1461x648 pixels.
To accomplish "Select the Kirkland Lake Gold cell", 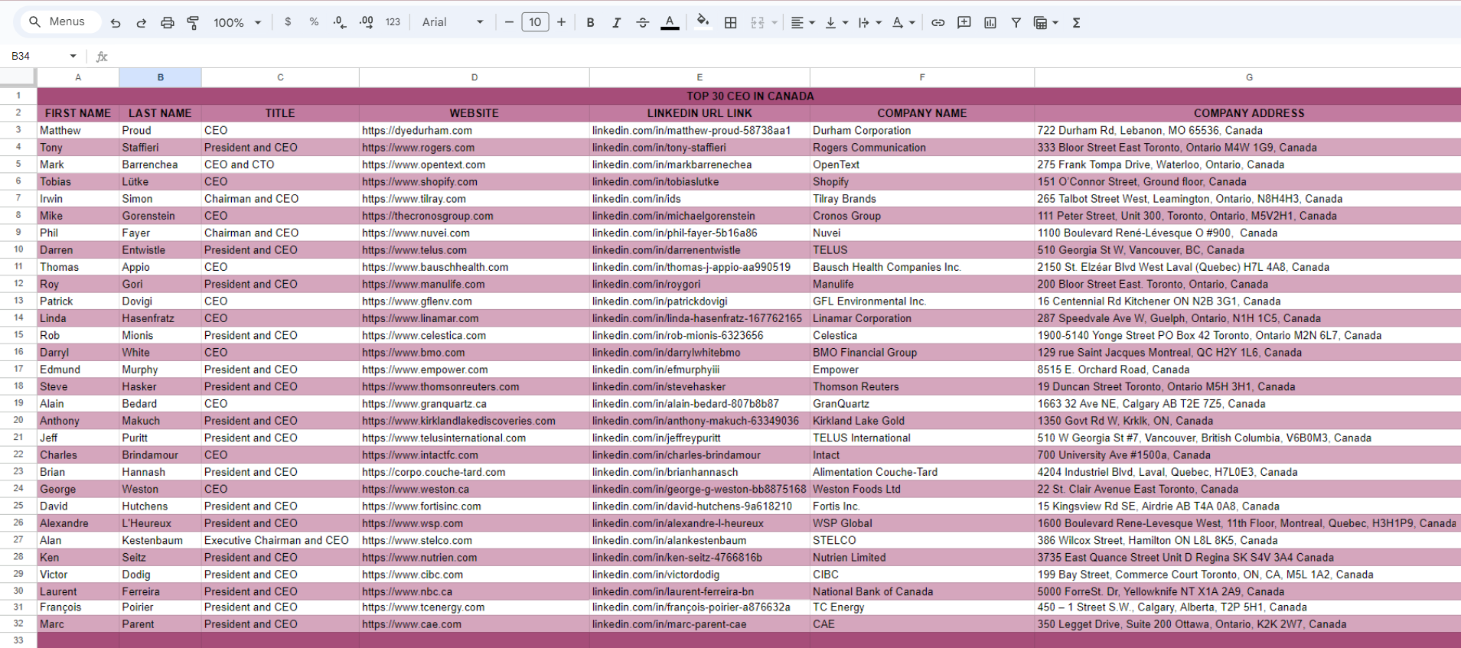I will point(922,421).
